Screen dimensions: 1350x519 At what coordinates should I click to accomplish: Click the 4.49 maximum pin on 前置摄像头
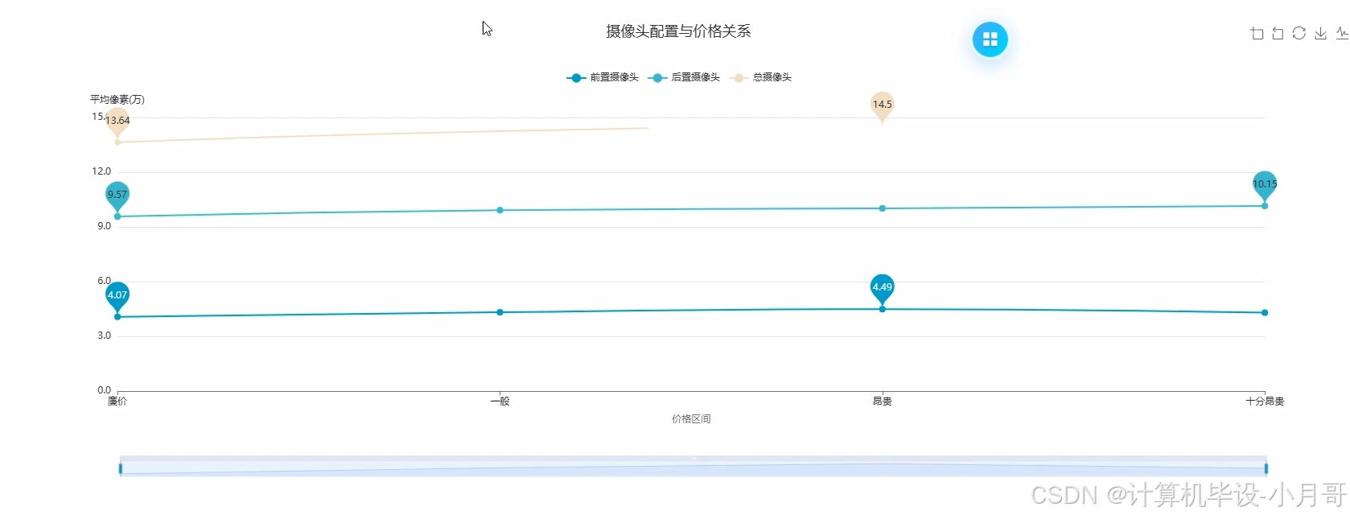pyautogui.click(x=882, y=288)
